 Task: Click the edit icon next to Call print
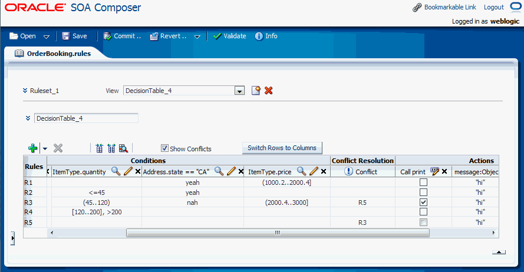434,171
